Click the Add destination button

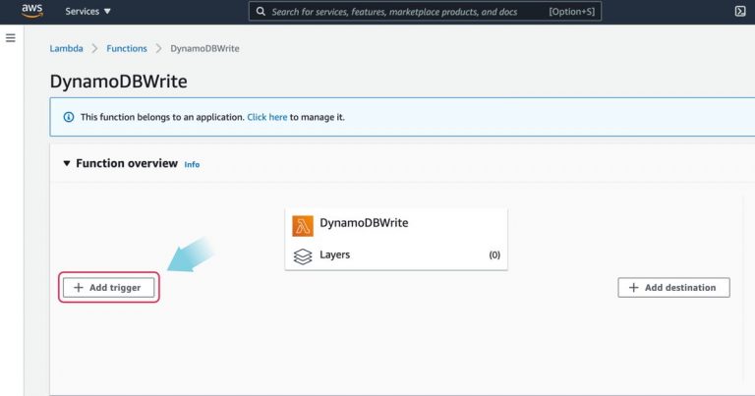point(673,287)
